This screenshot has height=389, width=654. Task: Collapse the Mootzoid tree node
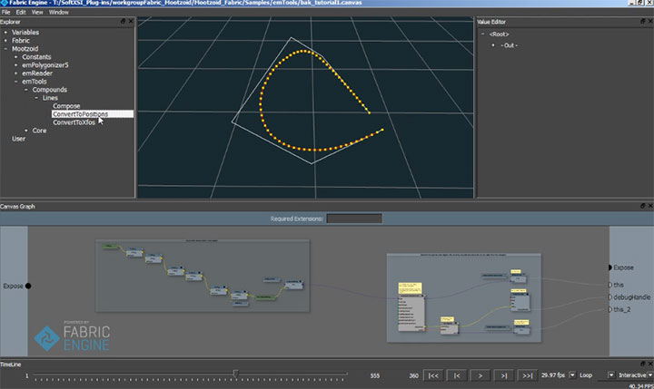click(5, 49)
